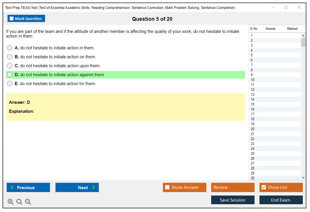The height and width of the screenshot is (212, 310).
Task: Click the green left arrow on Previous
Action: coord(12,187)
